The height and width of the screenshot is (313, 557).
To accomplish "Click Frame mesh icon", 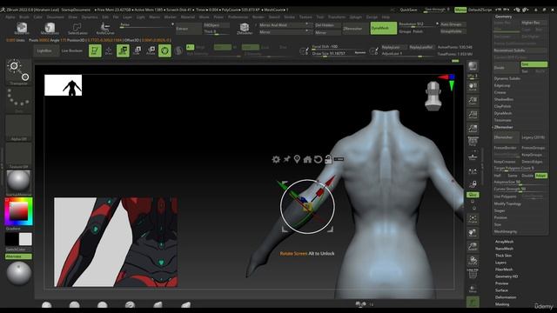I will (x=473, y=219).
